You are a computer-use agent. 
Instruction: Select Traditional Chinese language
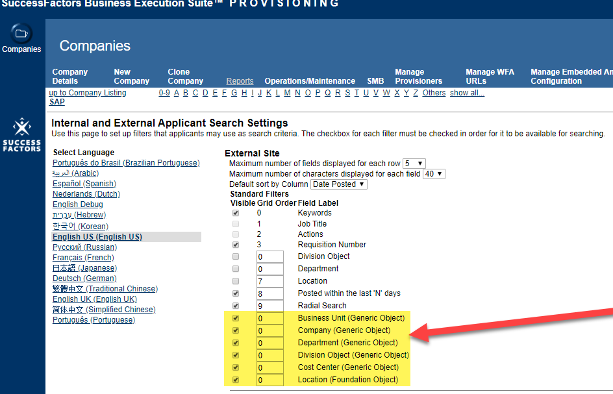[105, 288]
